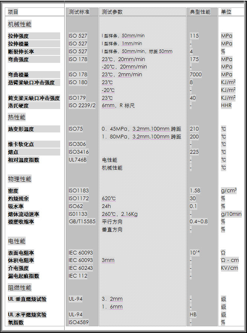Click the 模塑收缩率 value 0.4~0.8

click(199, 221)
